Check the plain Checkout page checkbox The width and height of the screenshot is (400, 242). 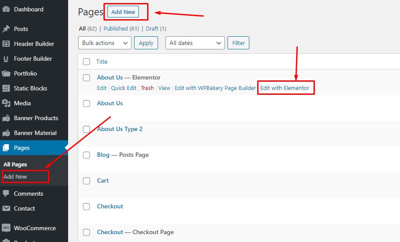click(86, 207)
